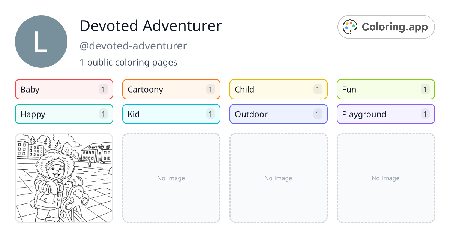Toggle the Child category filter
This screenshot has height=236, width=450.
tap(278, 89)
